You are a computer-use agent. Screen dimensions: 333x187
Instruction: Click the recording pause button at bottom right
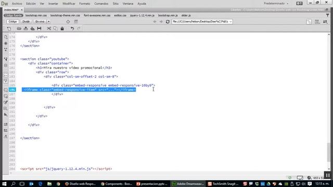(328, 176)
